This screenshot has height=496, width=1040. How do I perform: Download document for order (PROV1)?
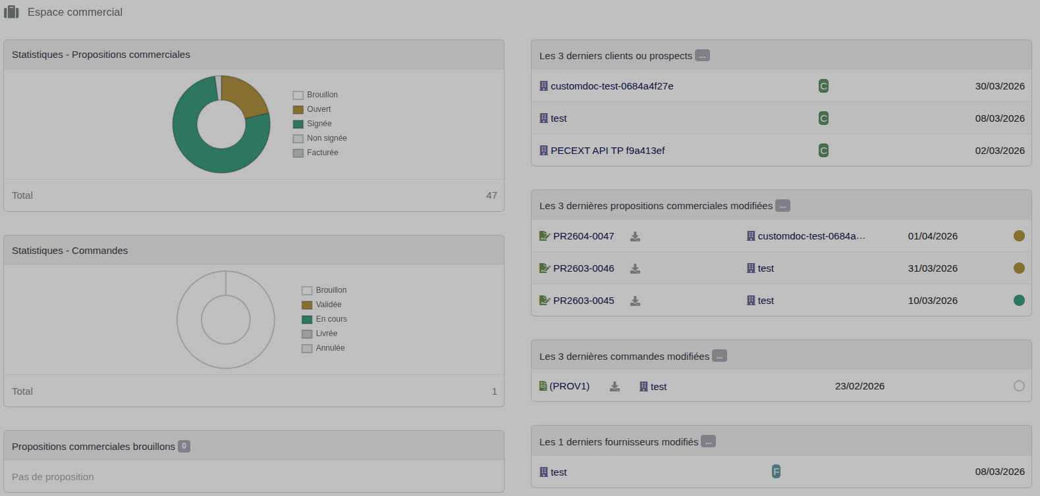615,386
